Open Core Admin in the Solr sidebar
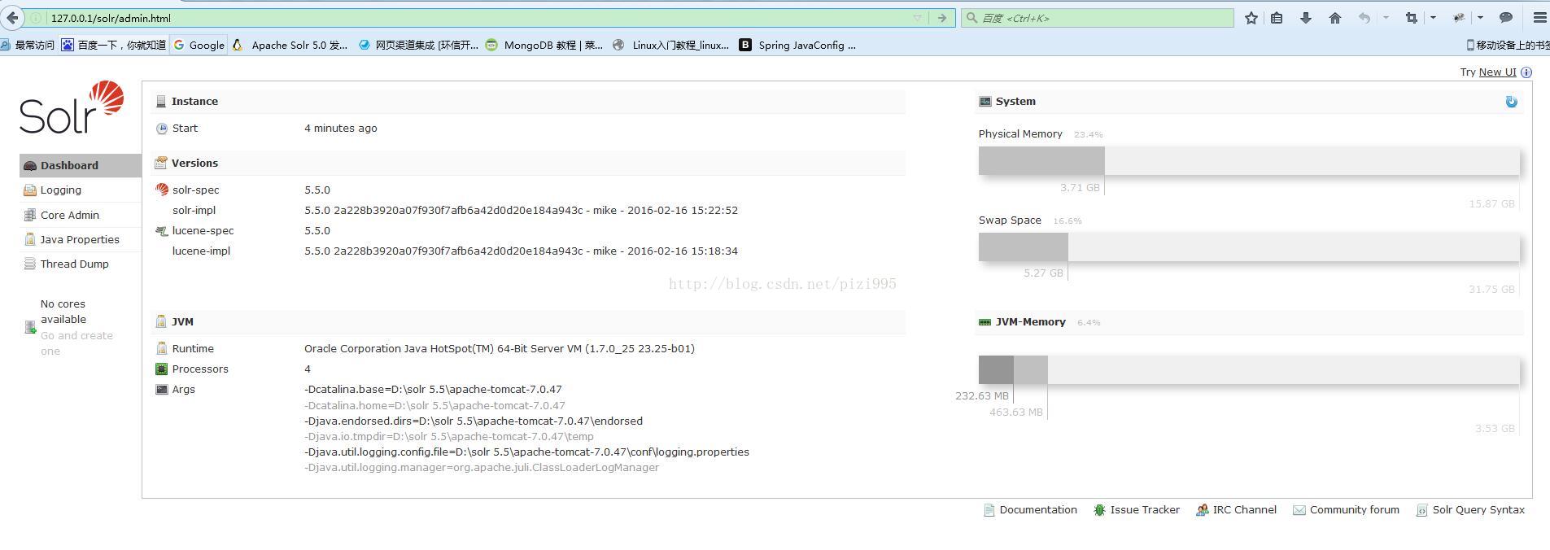The image size is (1550, 550). tap(80, 215)
